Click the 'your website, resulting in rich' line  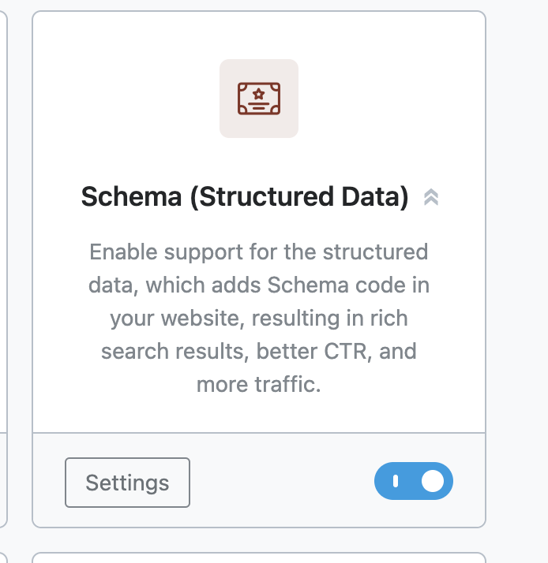(x=259, y=318)
